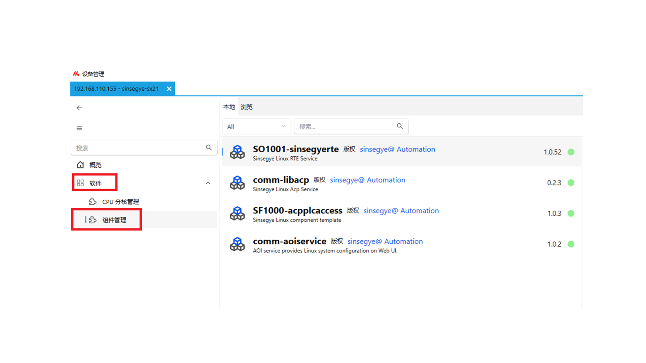Click green status dot for comm-aoiservice
Viewport: 646px width, 363px height.
click(571, 244)
